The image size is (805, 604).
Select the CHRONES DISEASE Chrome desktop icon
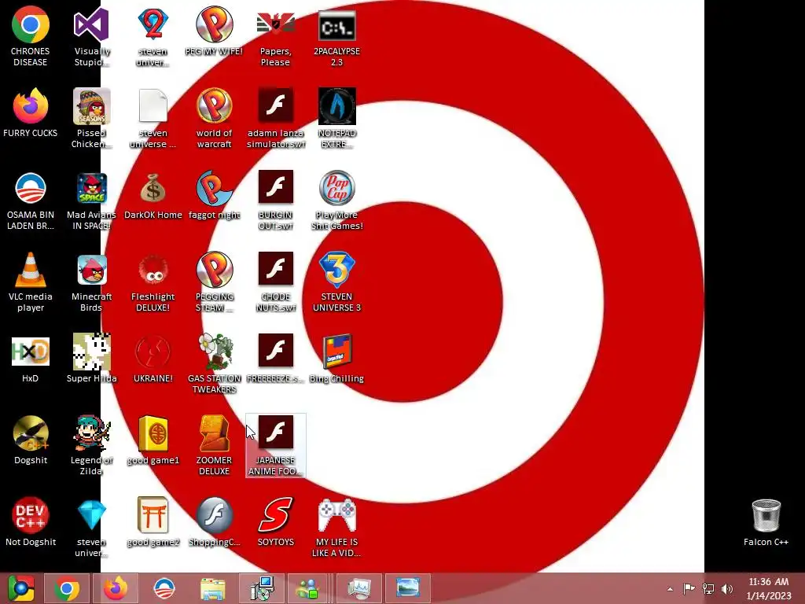point(31,36)
